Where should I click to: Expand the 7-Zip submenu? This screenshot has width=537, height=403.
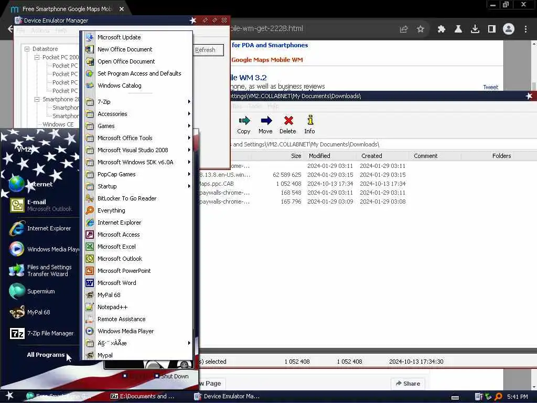coord(138,102)
